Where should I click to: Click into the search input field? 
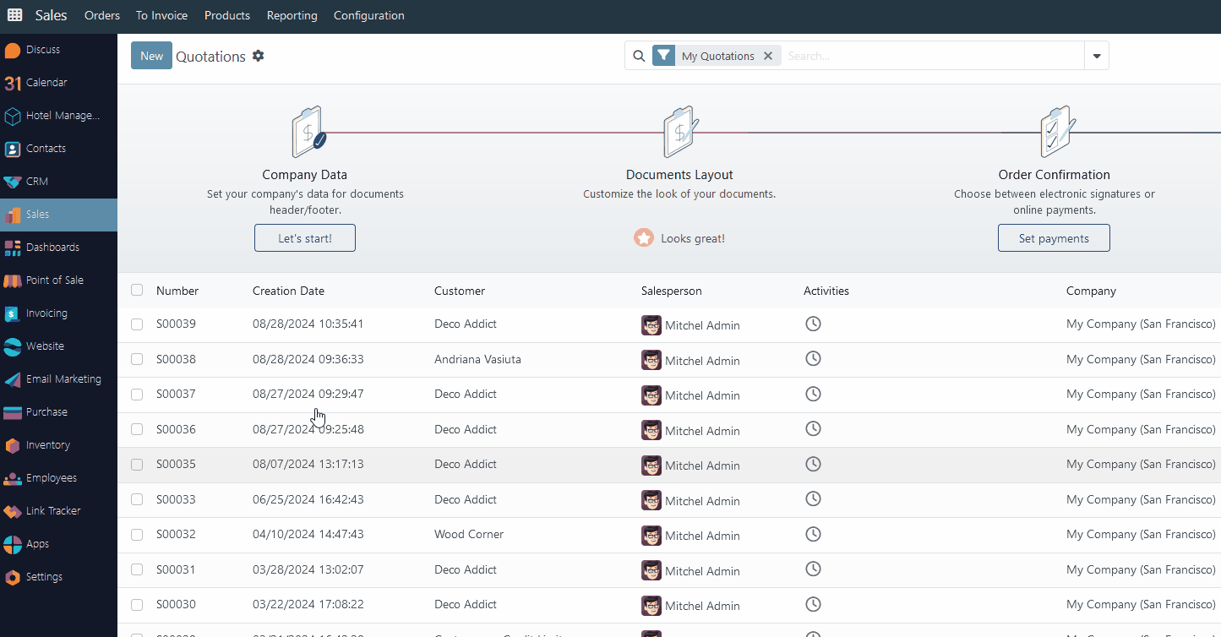929,56
